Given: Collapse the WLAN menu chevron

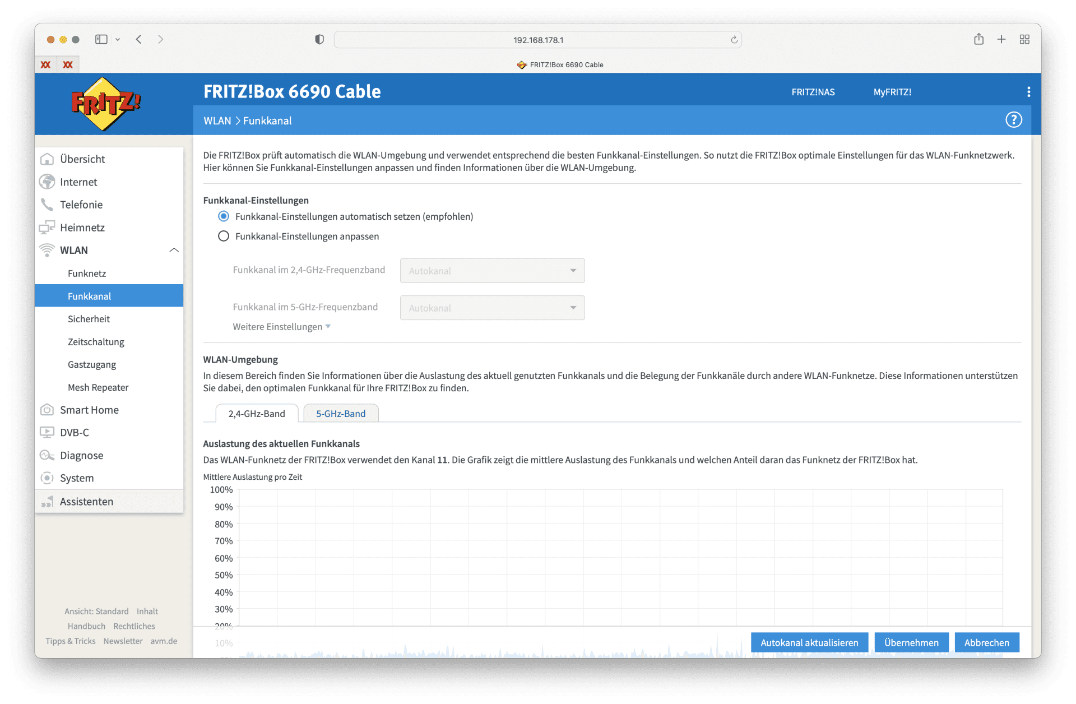Looking at the screenshot, I should pos(174,250).
